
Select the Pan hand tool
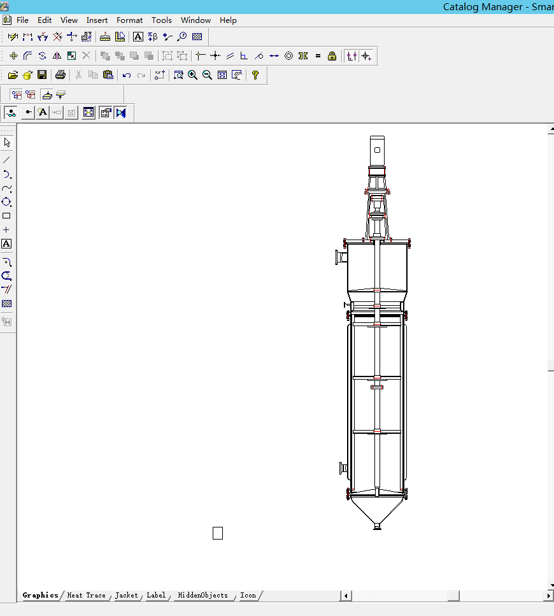pyautogui.click(x=237, y=75)
